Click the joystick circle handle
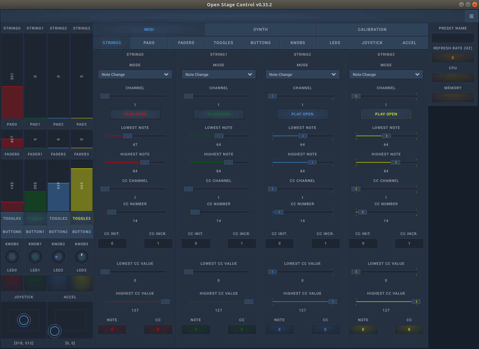The width and height of the screenshot is (479, 349). coord(24,320)
